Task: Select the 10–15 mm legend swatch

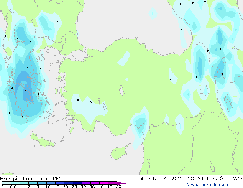Action: 51,183
